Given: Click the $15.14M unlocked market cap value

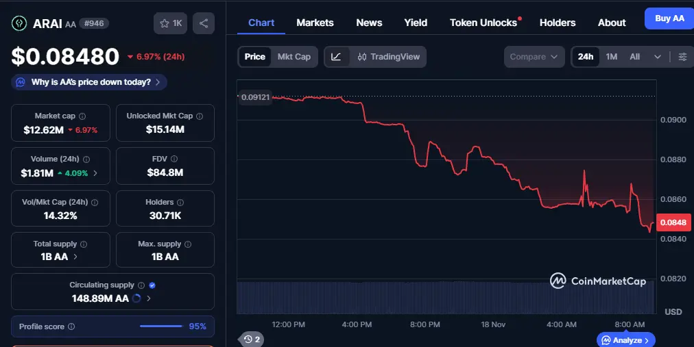Looking at the screenshot, I should (165, 129).
